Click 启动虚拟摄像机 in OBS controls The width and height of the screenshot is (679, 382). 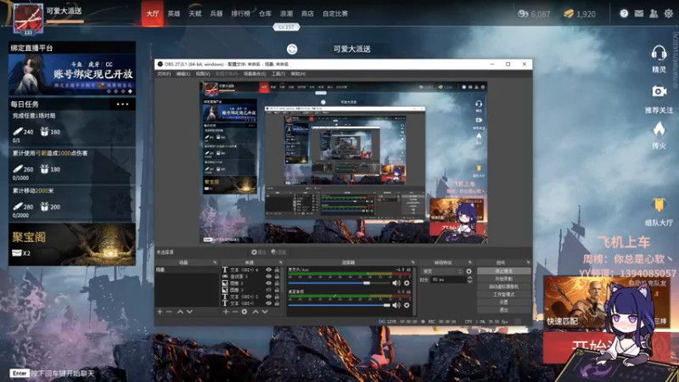point(503,287)
